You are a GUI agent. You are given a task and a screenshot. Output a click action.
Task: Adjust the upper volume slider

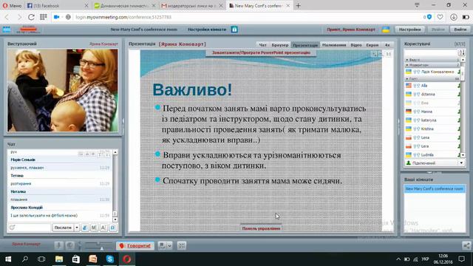click(98, 243)
